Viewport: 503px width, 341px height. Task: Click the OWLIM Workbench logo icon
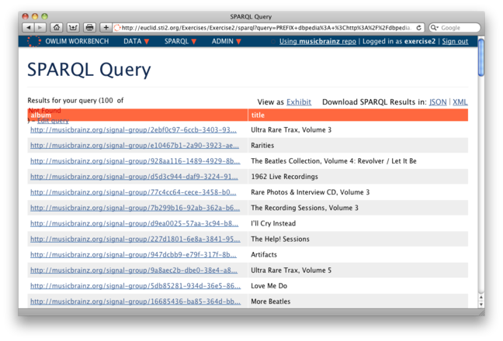pos(33,41)
